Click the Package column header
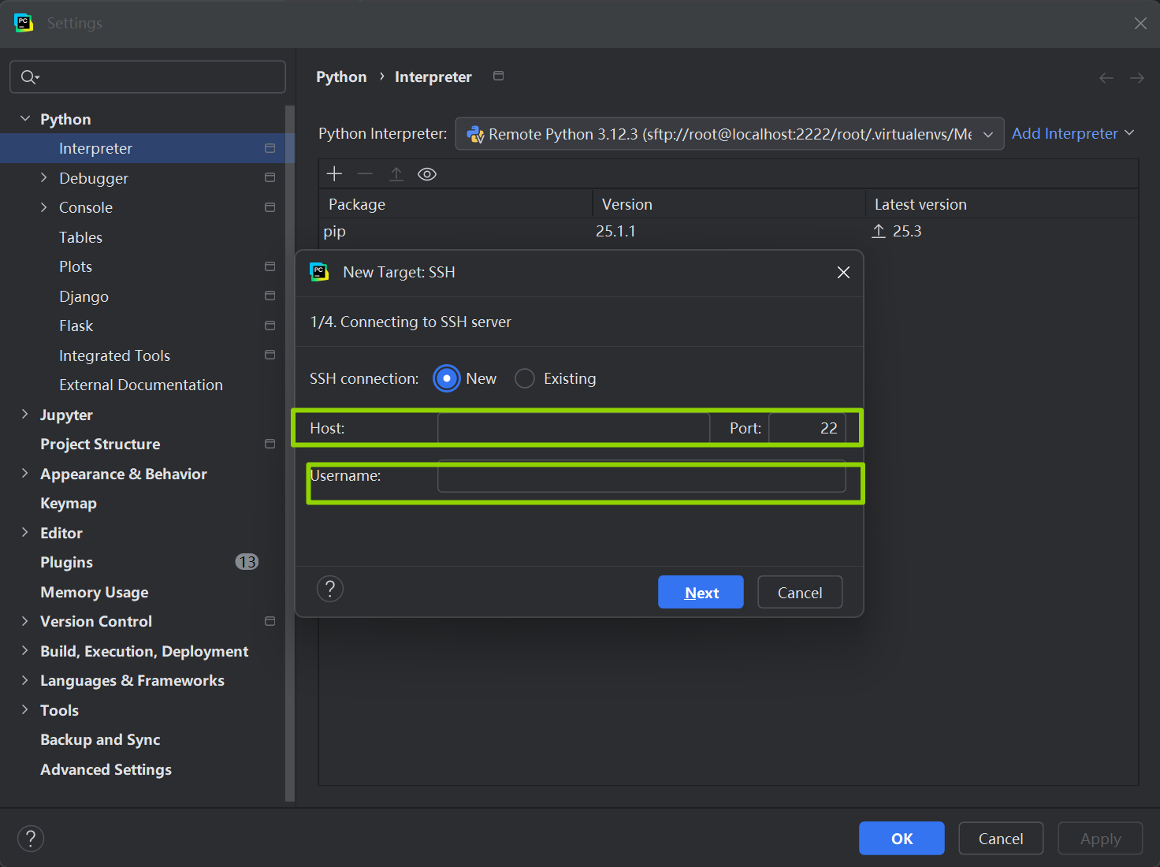 pos(455,203)
